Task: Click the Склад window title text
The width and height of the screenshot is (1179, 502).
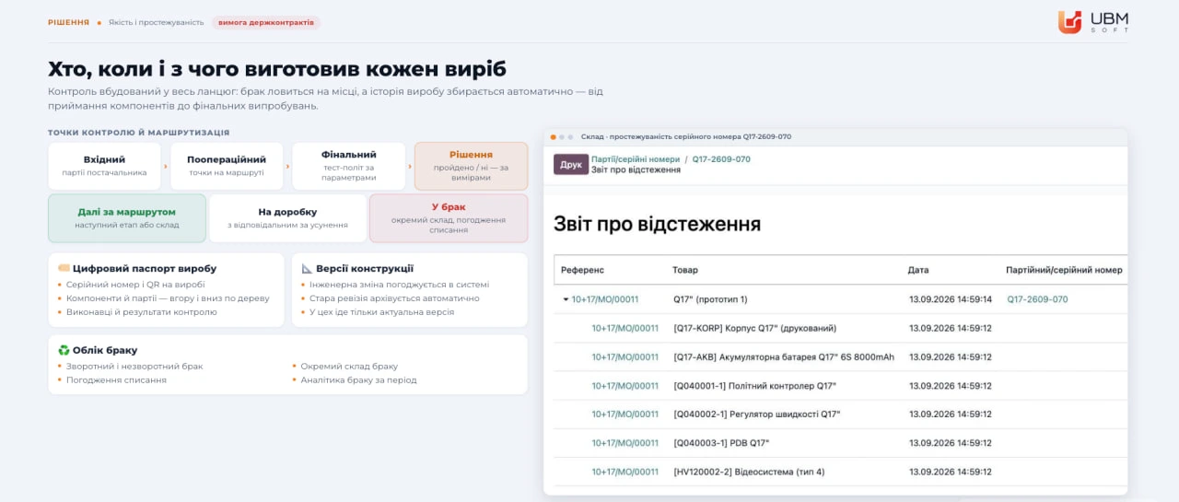Action: click(x=686, y=136)
